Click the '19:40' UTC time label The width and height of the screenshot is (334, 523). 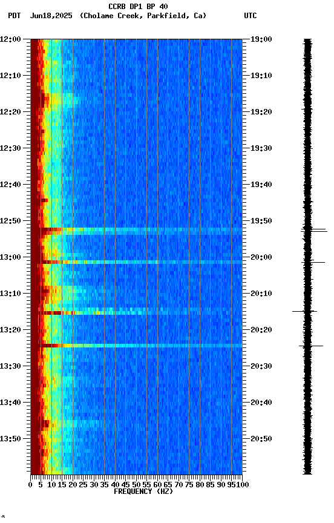tap(261, 185)
